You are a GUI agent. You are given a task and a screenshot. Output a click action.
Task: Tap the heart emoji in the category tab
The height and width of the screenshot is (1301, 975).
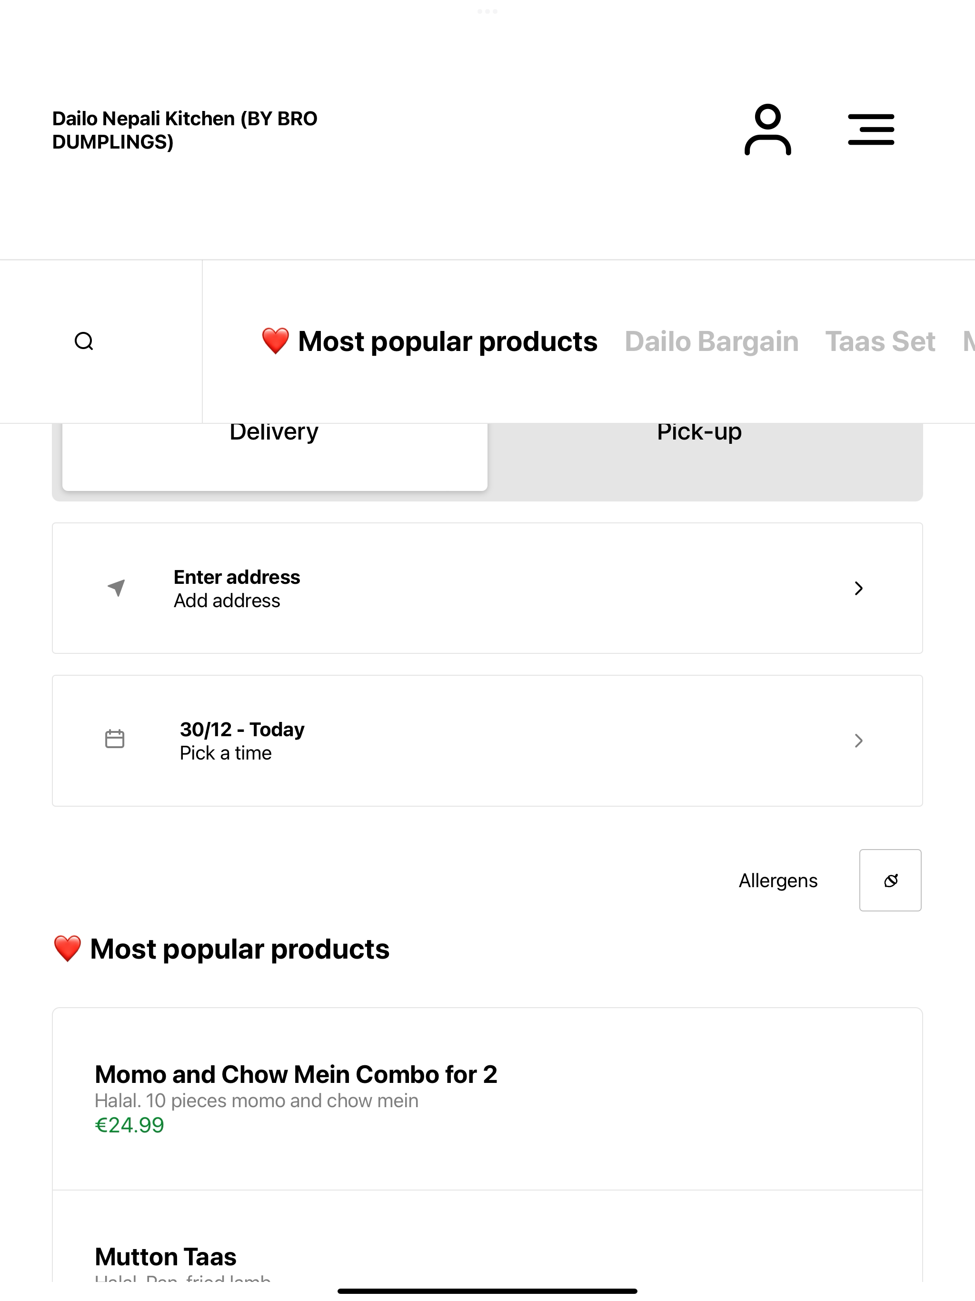point(275,341)
